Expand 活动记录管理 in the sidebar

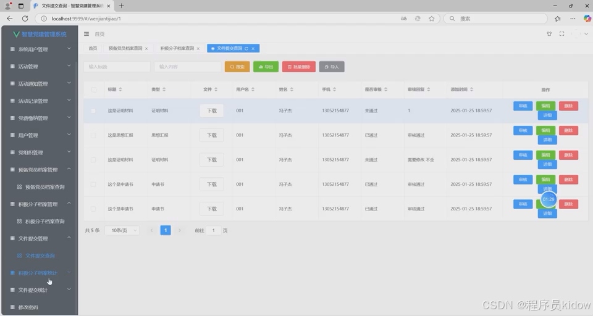pos(40,101)
